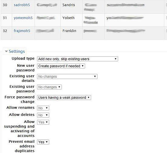Open the New user password dropdown
Image resolution: width=167 pixels, height=153 pixels.
(x=61, y=66)
